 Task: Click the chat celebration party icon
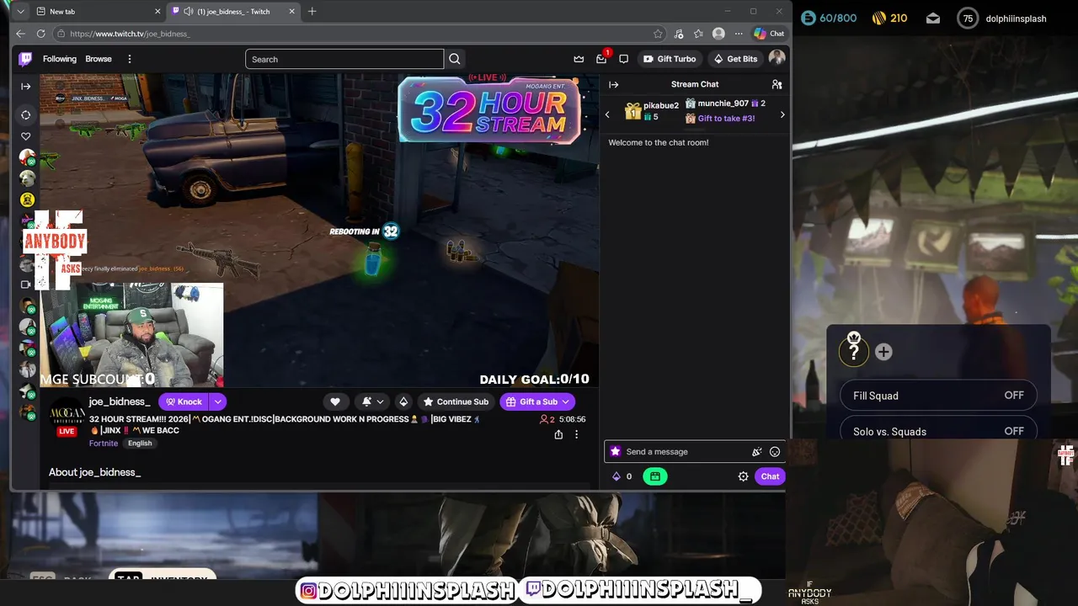pos(756,452)
